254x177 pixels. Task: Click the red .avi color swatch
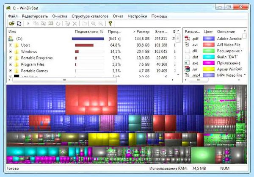209,45
